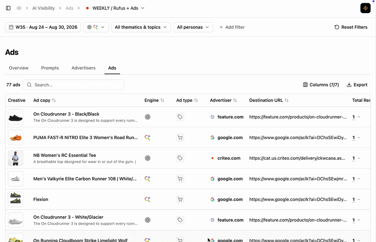This screenshot has width=376, height=242.
Task: Open the engine selector dropdown
Action: click(96, 27)
